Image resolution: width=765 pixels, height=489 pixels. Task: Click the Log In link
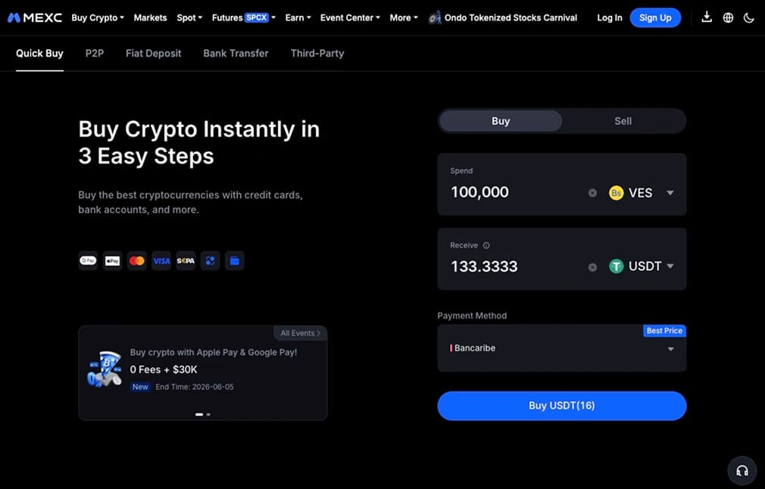(x=610, y=18)
